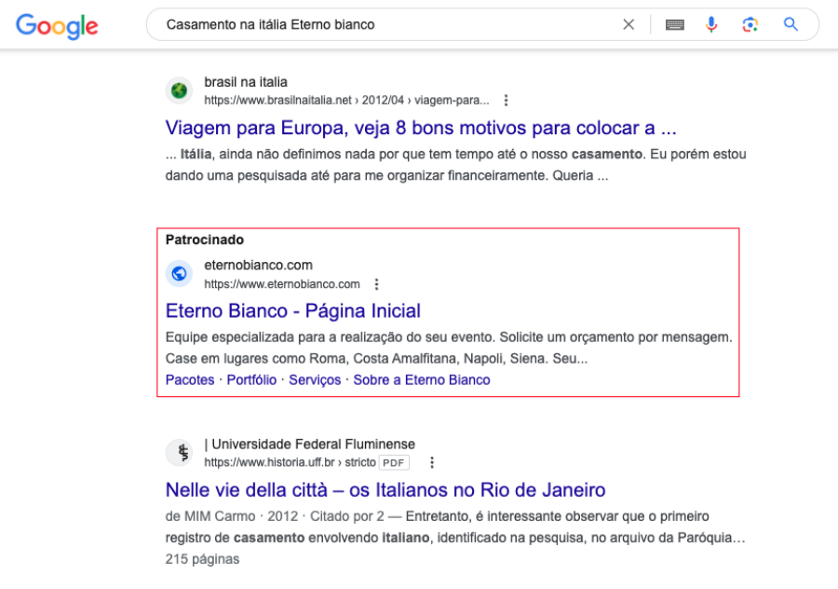Click the brasilnaitalia.net URL breadcrumb
The image size is (838, 589).
tap(346, 101)
